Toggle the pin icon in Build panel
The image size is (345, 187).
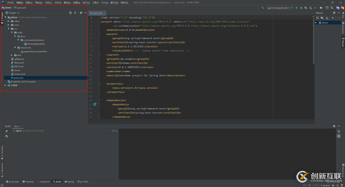[6, 131]
